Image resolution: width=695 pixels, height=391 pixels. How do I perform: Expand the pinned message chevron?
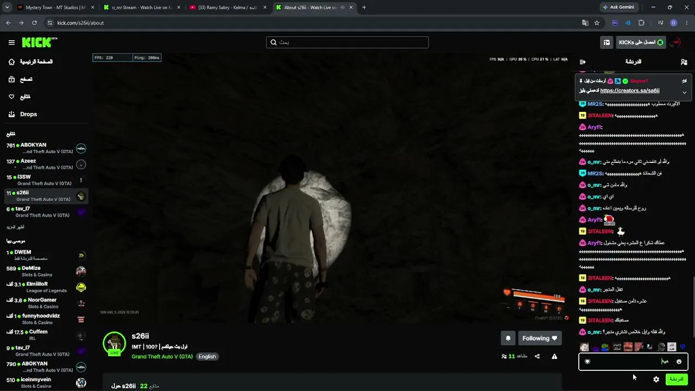(x=684, y=92)
